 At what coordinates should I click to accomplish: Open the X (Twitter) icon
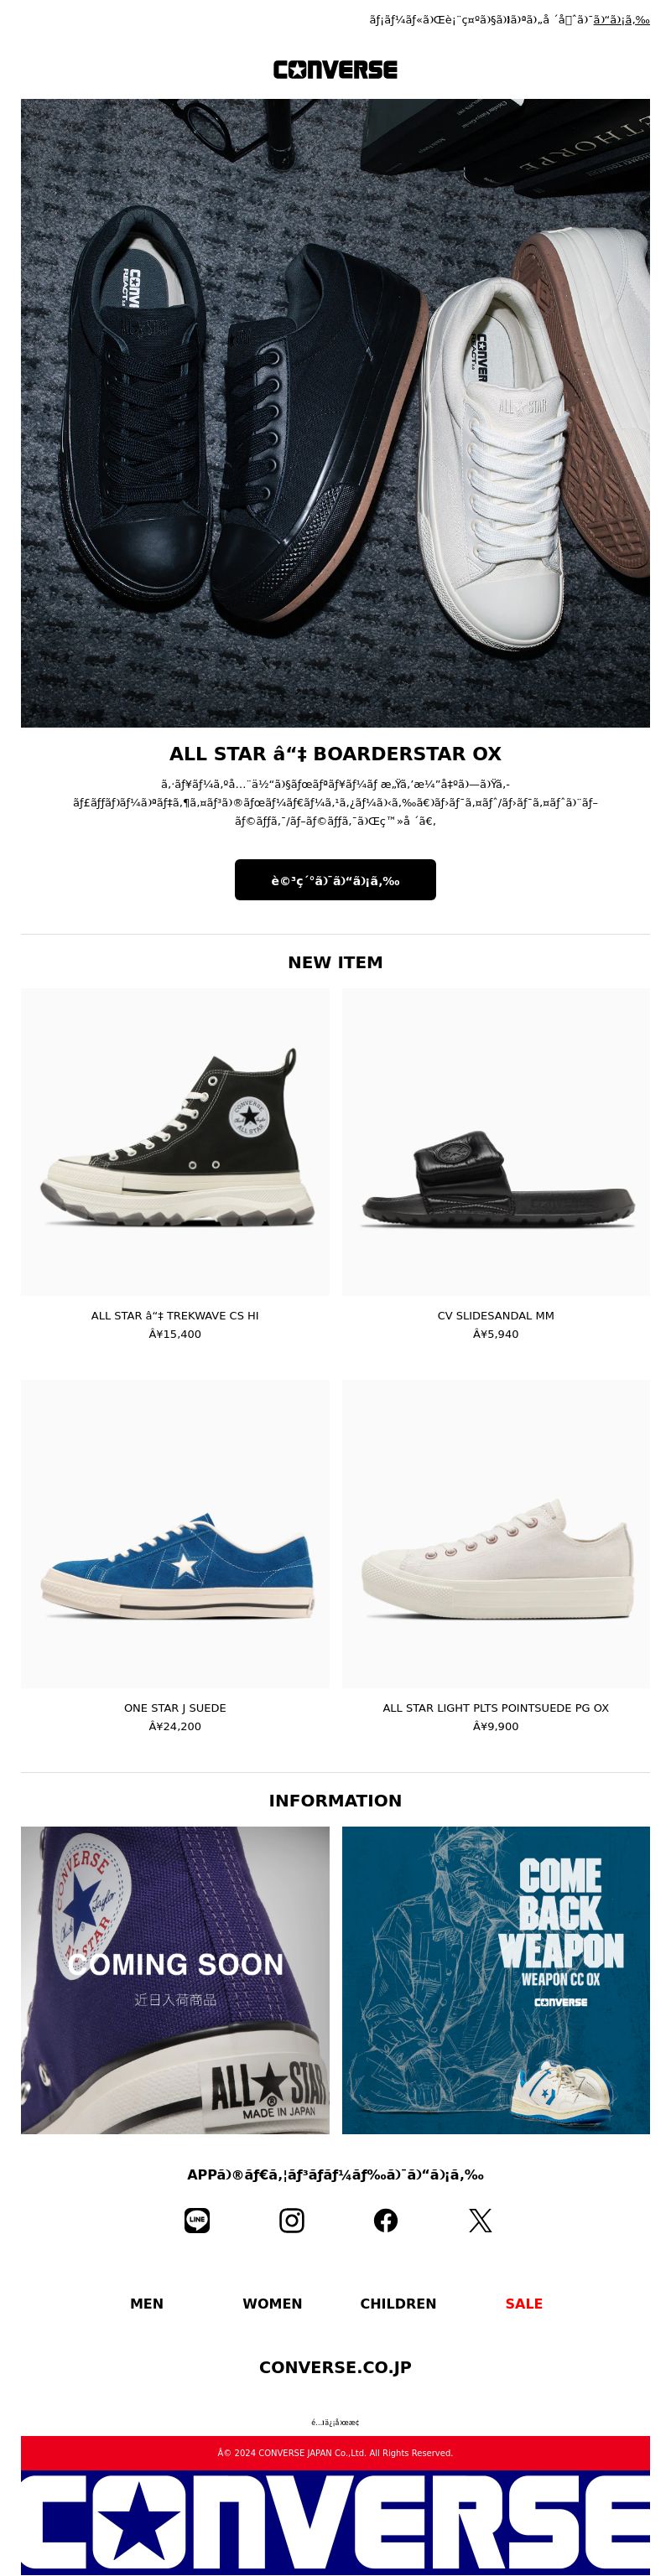480,2221
